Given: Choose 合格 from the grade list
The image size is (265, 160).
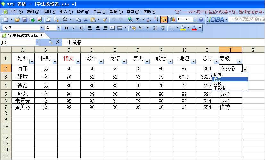Looking at the screenshot, I should tap(218, 83).
